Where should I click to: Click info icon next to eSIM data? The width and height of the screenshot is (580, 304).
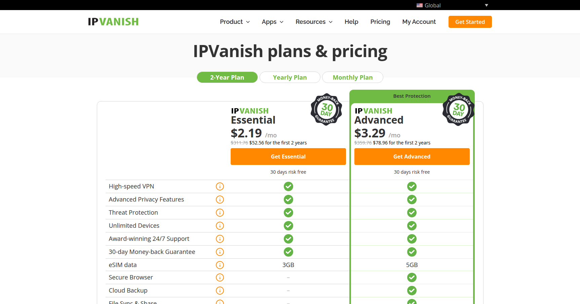pos(220,265)
